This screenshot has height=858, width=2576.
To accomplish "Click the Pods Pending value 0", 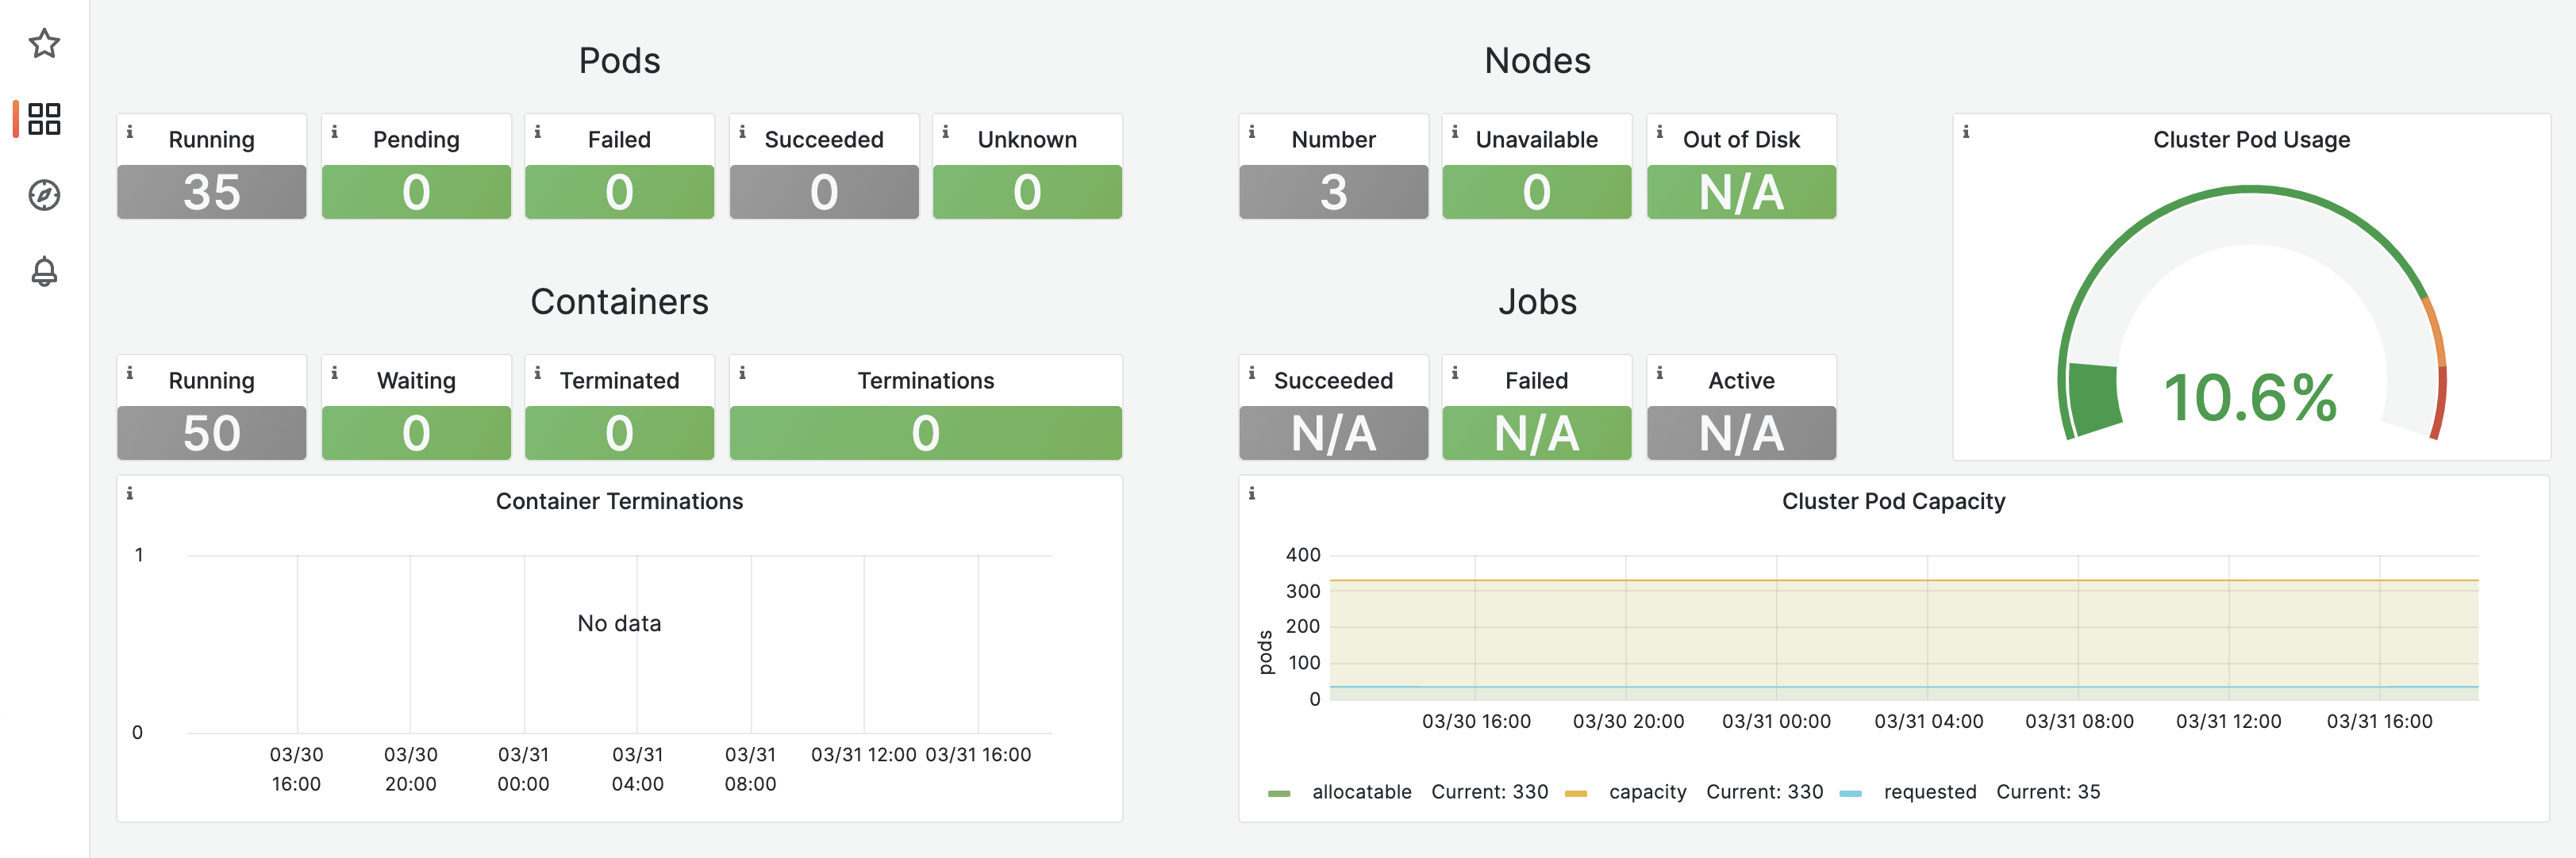I will point(416,192).
